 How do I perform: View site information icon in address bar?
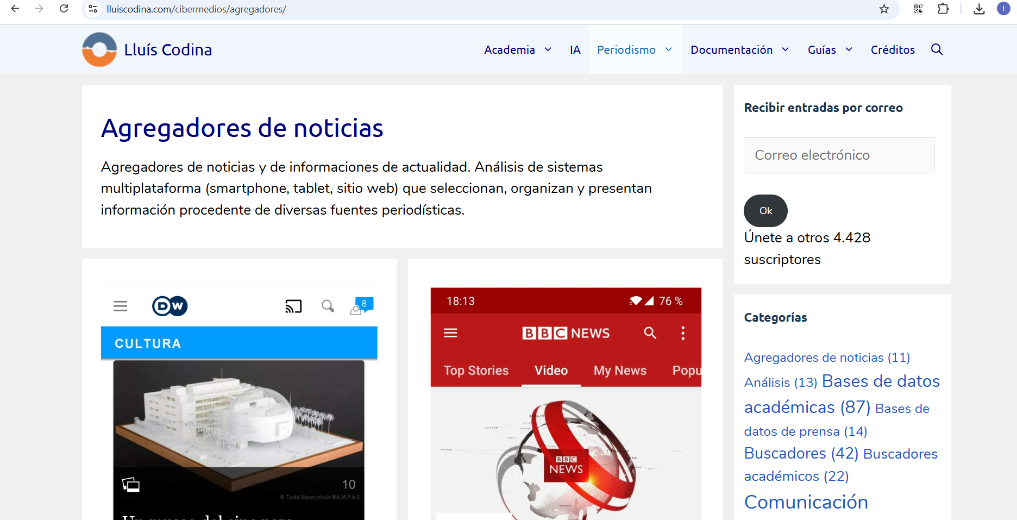point(93,9)
